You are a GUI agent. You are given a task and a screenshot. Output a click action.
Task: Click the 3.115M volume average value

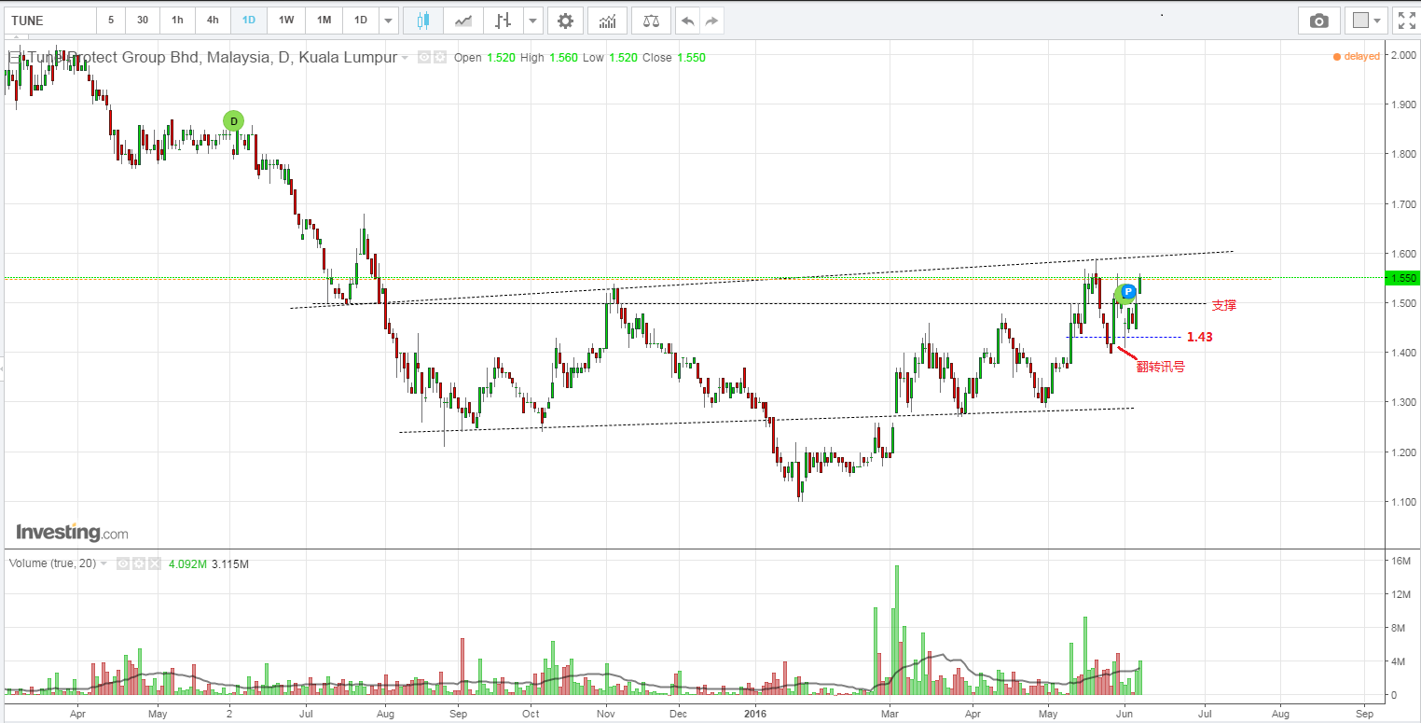point(230,563)
